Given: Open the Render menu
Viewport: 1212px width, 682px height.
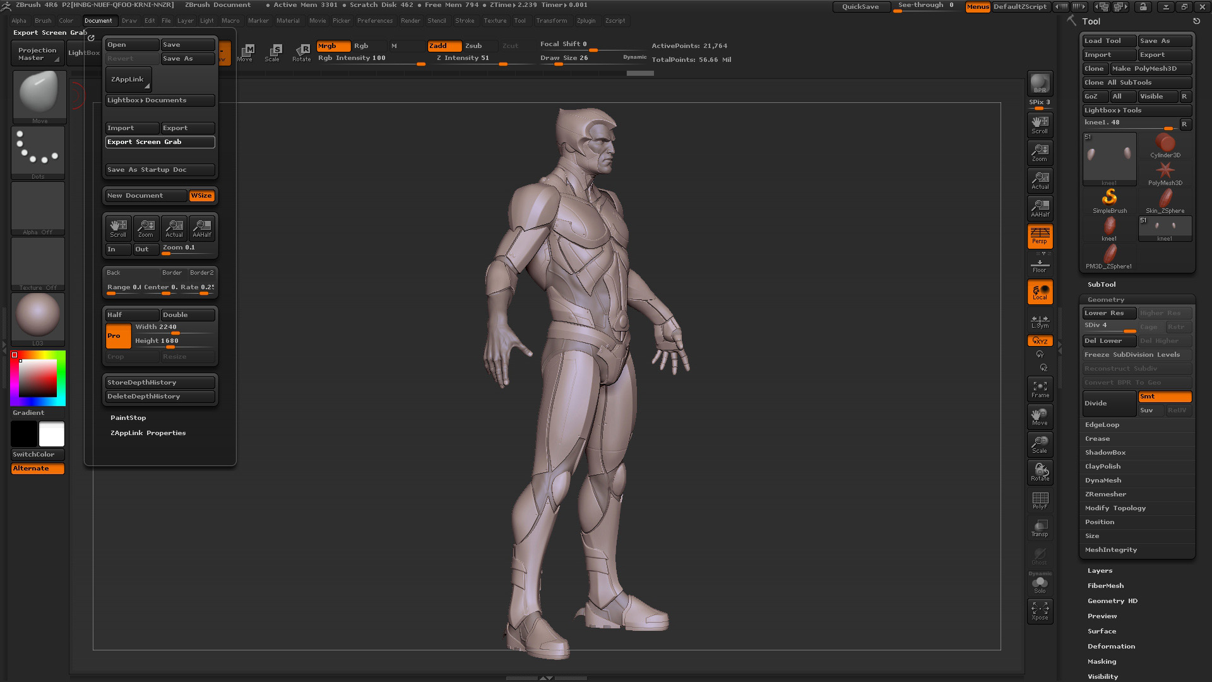Looking at the screenshot, I should click(410, 21).
